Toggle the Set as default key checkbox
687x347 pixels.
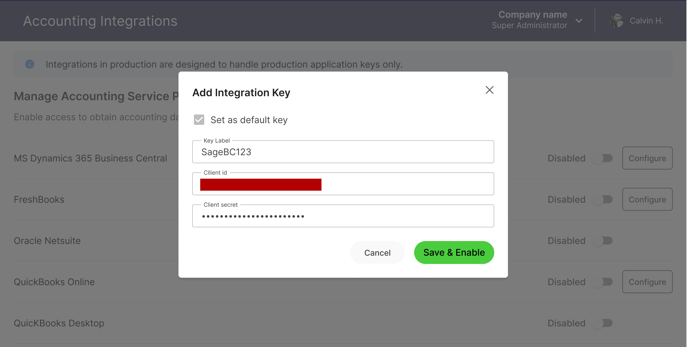(198, 119)
